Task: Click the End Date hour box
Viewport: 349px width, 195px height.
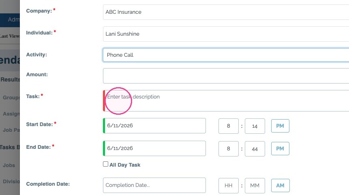Action: [229, 149]
